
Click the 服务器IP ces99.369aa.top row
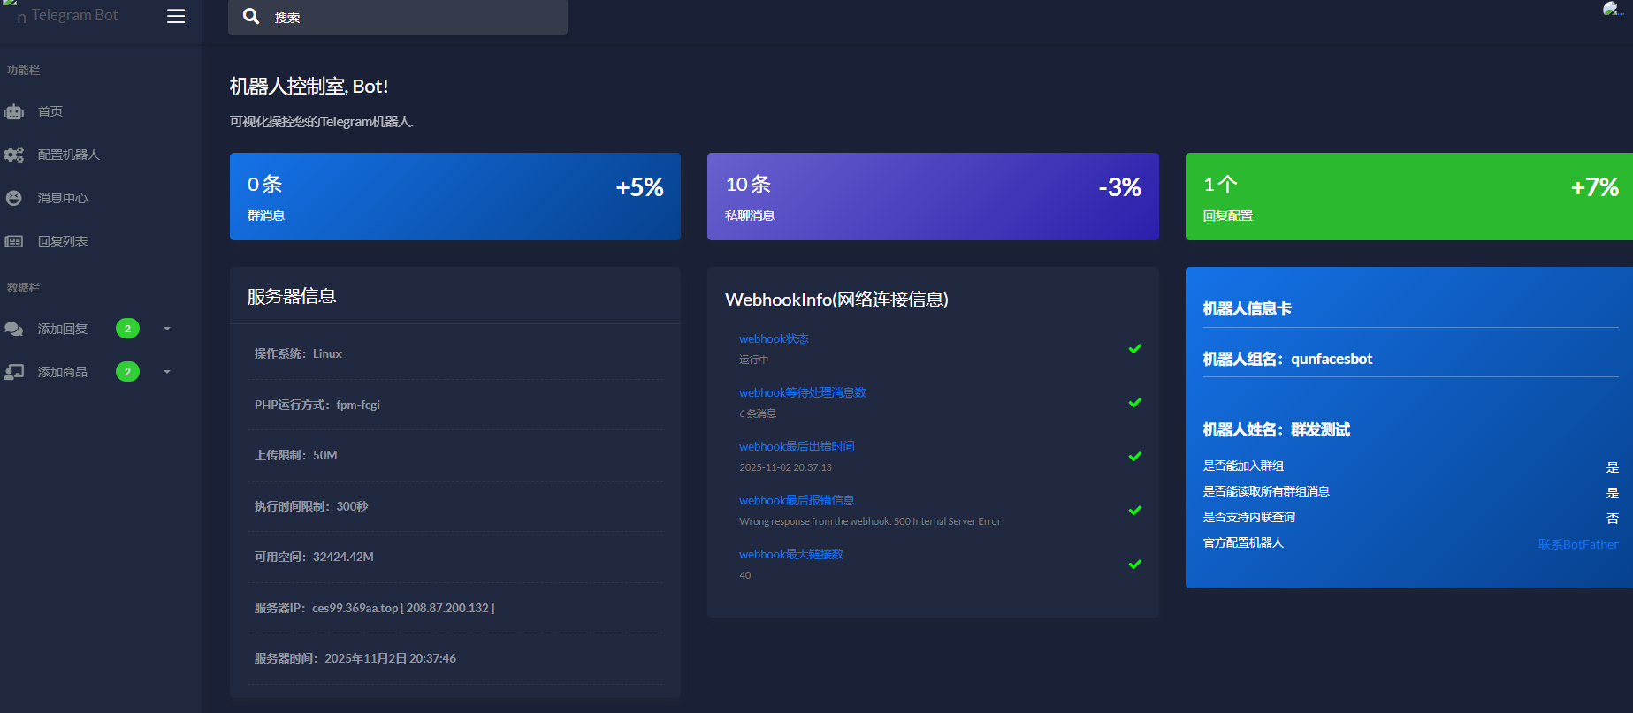[x=455, y=609]
